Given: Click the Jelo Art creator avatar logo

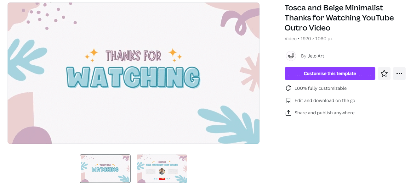Looking at the screenshot, I should pos(291,56).
